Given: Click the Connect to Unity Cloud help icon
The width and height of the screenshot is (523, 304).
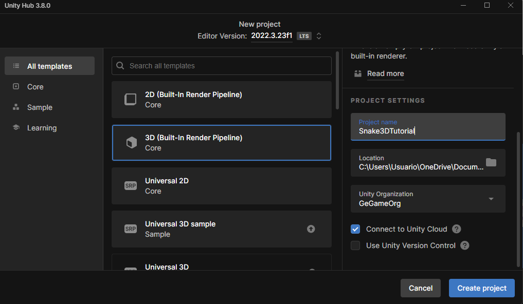Looking at the screenshot, I should tap(456, 229).
